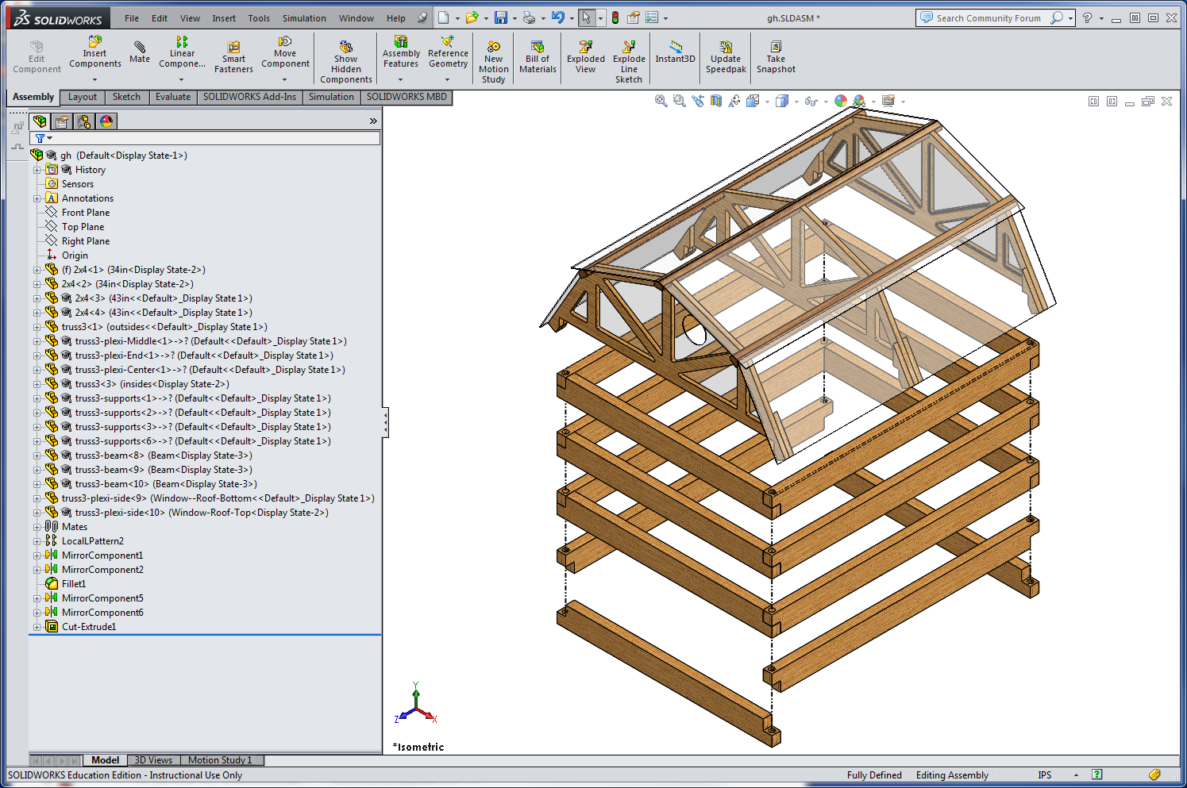The width and height of the screenshot is (1187, 788).
Task: Switch to the Evaluate tab
Action: (173, 97)
